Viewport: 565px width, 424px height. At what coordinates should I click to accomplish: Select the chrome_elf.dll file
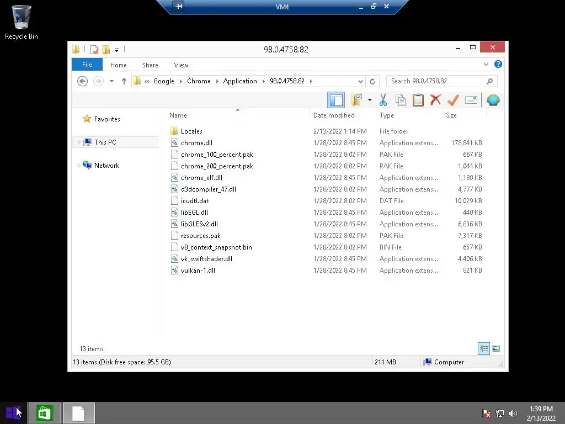[201, 177]
